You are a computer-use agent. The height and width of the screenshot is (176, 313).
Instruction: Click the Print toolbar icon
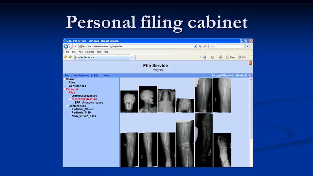click(221, 57)
